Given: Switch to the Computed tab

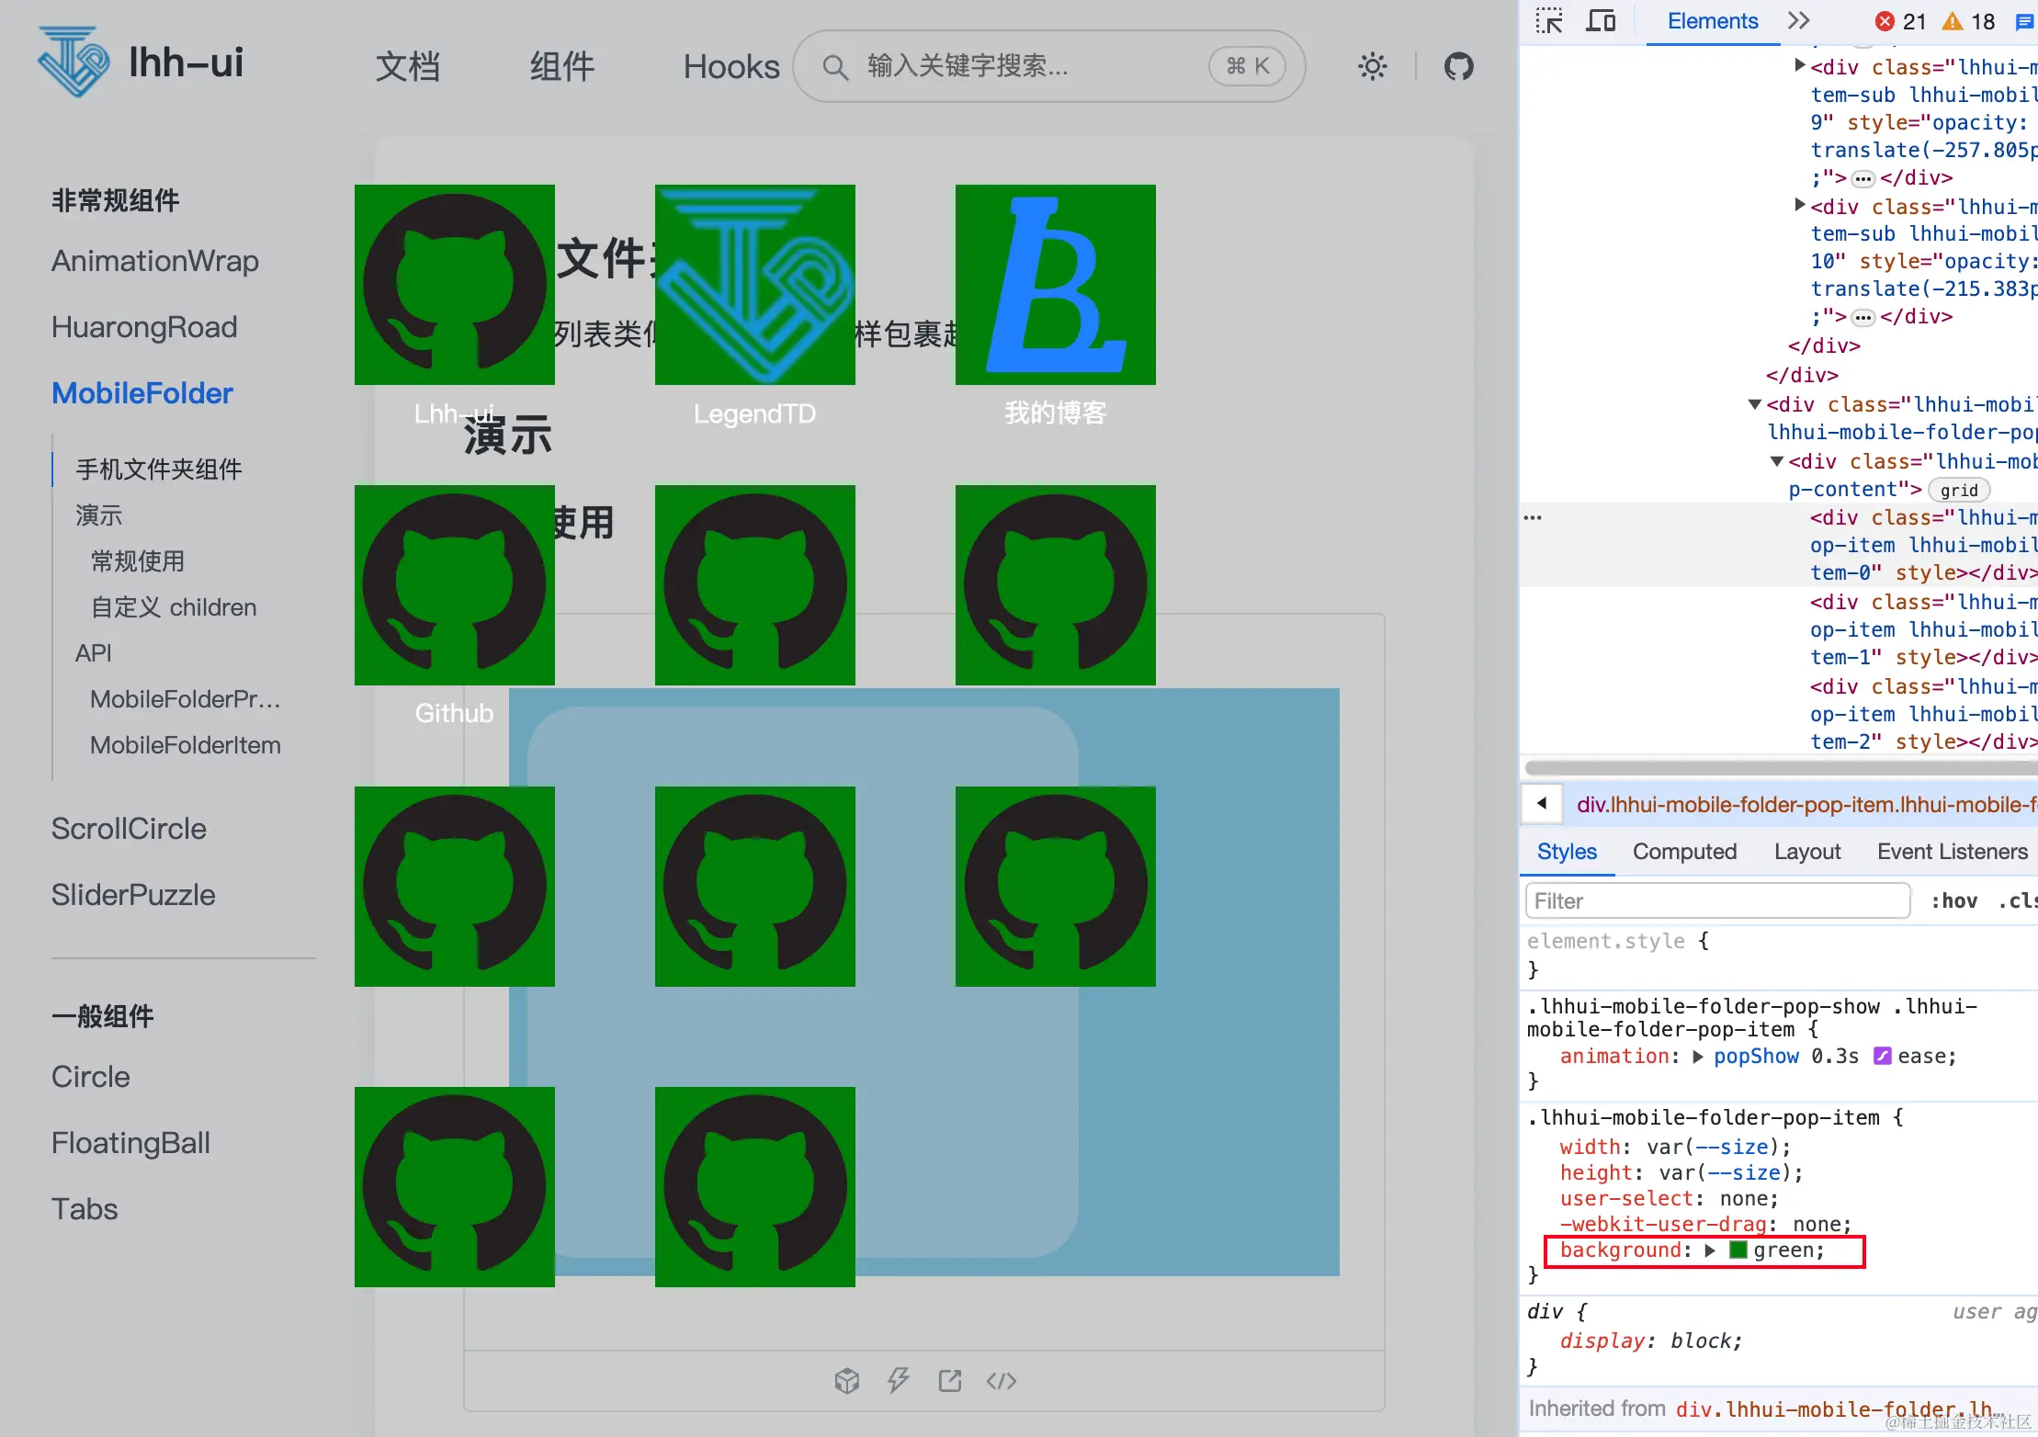Looking at the screenshot, I should [1684, 852].
